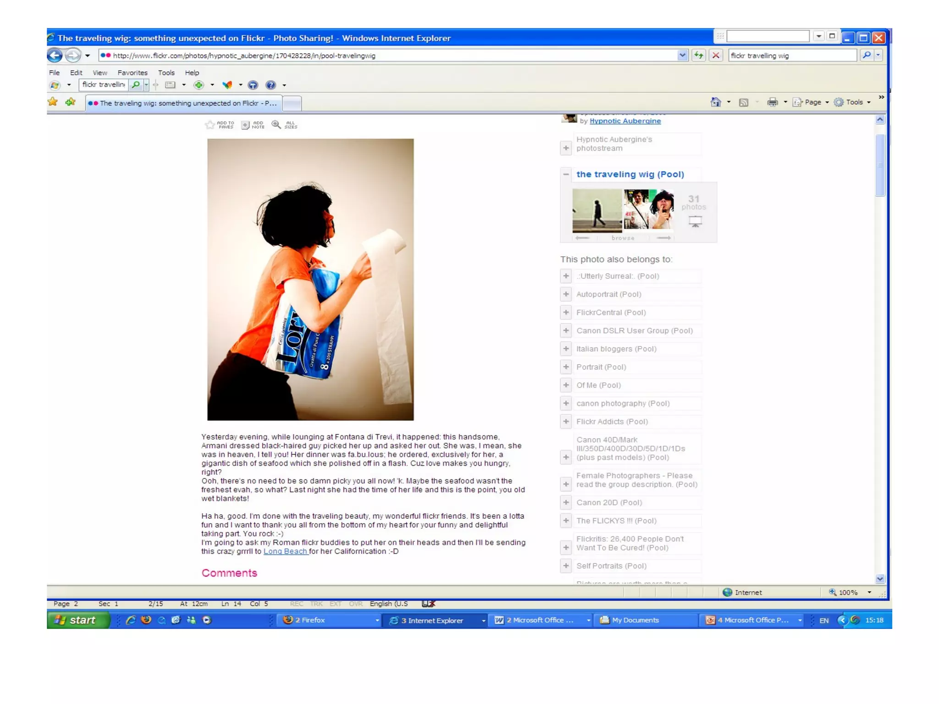Click the Add Note icon above photo

point(246,125)
